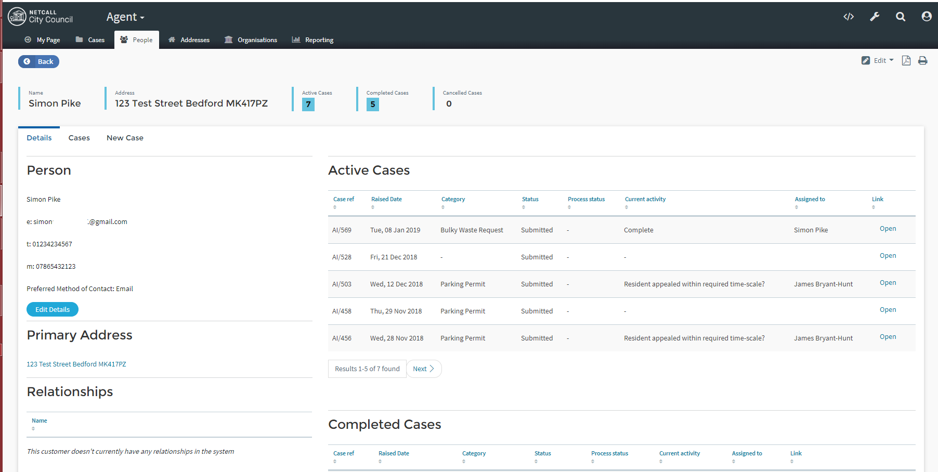The height and width of the screenshot is (472, 938).
Task: Open the Cases navigation item
Action: [90, 40]
